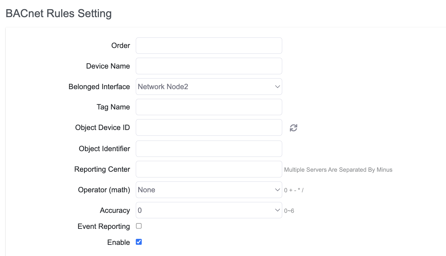Image resolution: width=446 pixels, height=256 pixels.
Task: Toggle the Event Reporting checkbox
Action: (x=139, y=226)
